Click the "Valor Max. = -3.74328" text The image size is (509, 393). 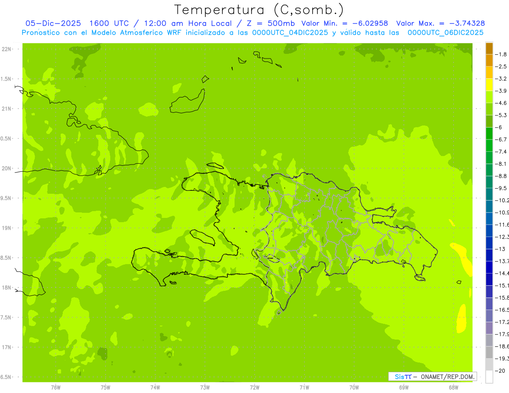pyautogui.click(x=441, y=24)
